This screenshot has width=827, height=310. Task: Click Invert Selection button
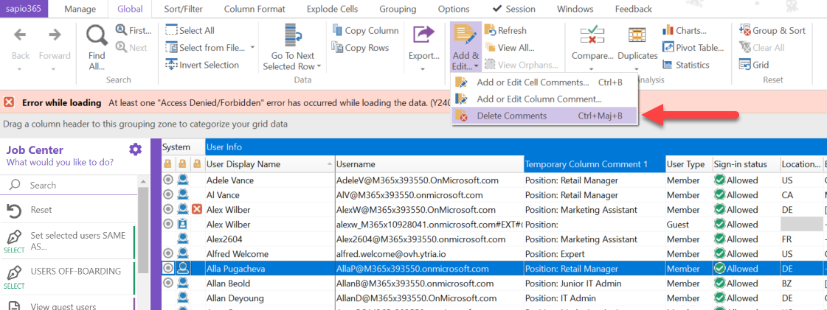[201, 65]
